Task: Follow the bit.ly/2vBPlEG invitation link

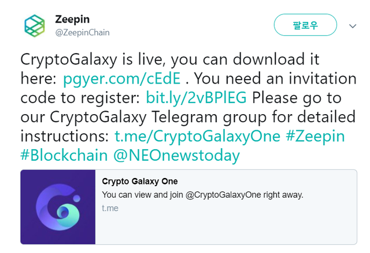Action: click(196, 98)
